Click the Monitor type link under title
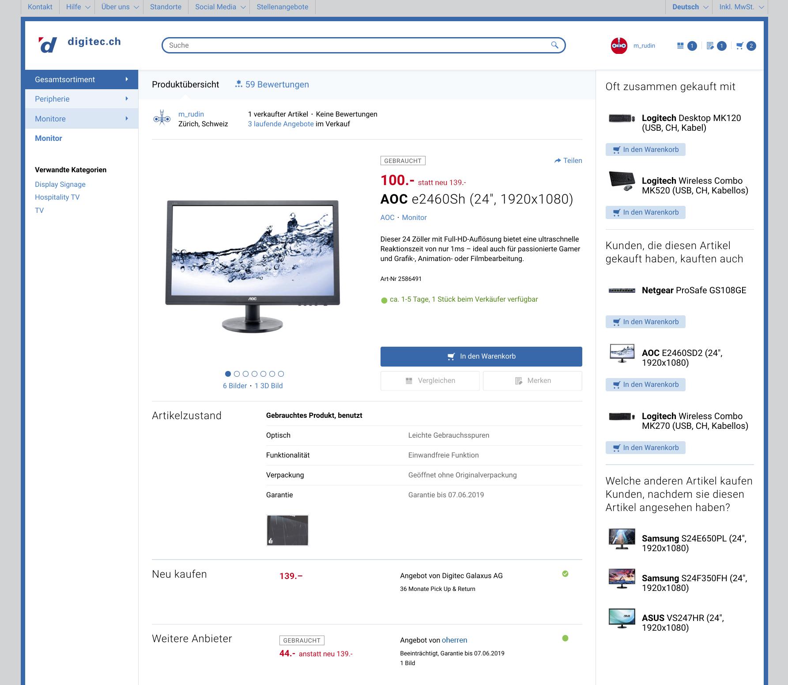This screenshot has width=788, height=685. pos(414,217)
